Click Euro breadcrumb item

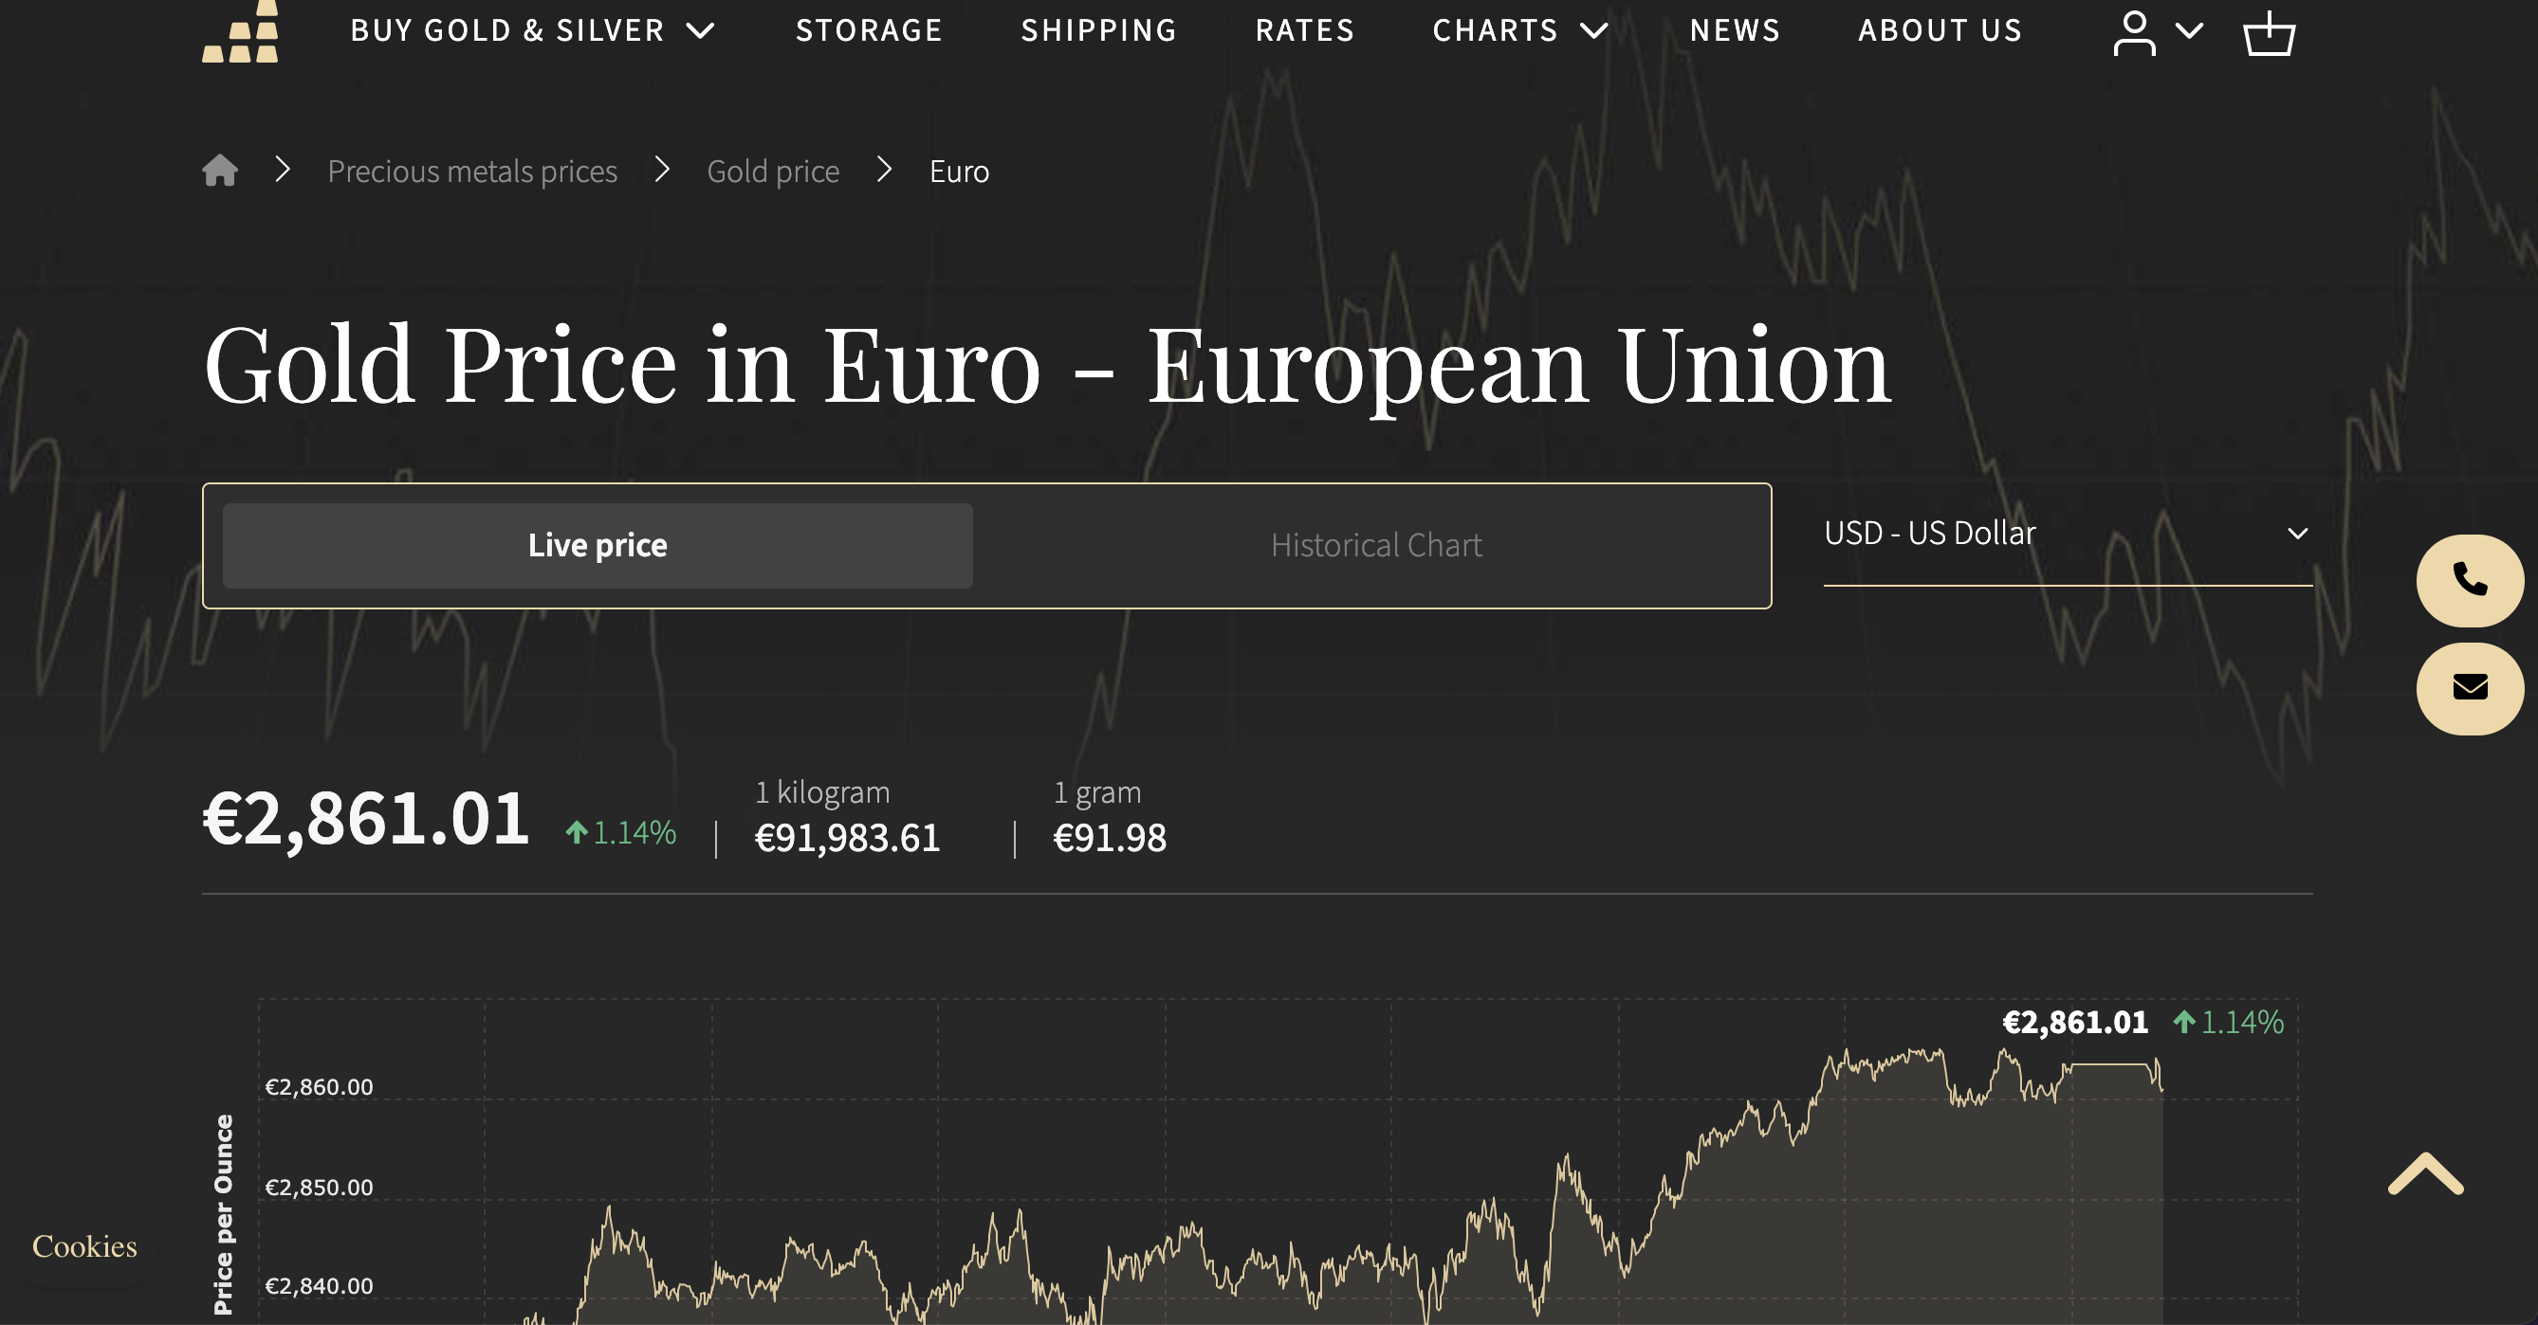[x=959, y=172]
